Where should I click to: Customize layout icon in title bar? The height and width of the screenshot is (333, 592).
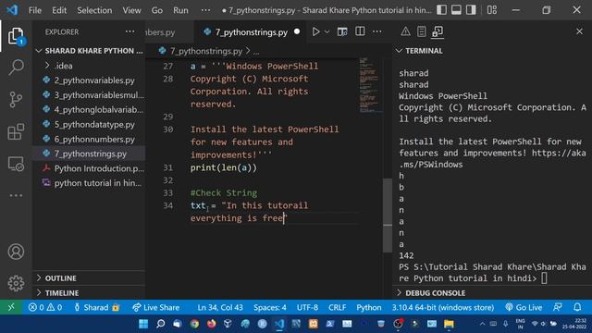point(491,10)
